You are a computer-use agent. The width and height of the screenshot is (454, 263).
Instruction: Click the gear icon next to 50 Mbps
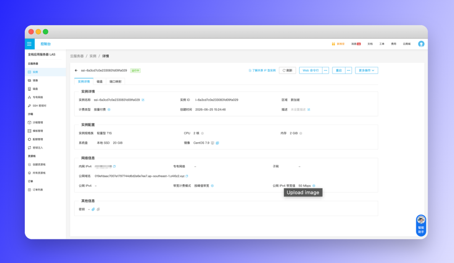(x=314, y=186)
